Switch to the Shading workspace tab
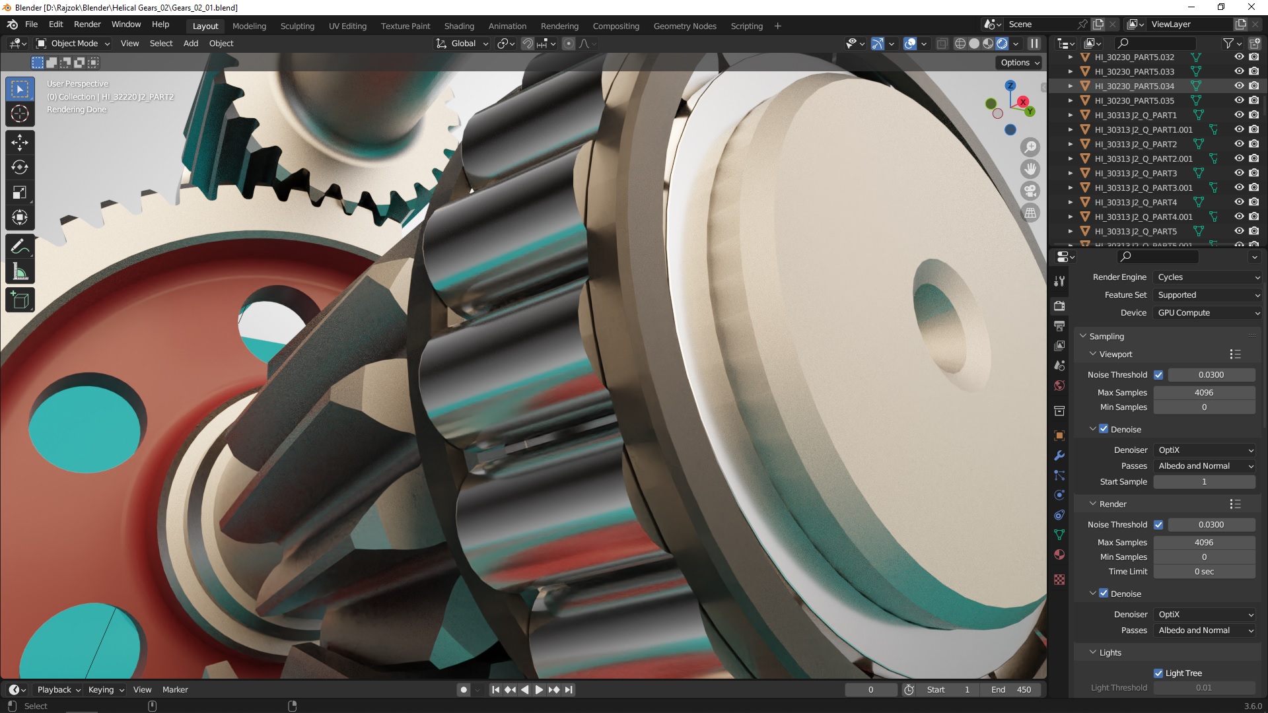The image size is (1268, 713). click(459, 26)
